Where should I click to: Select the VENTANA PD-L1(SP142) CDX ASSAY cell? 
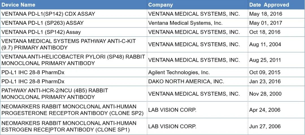point(48,14)
